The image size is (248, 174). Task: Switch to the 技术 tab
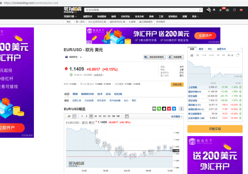pyautogui.click(x=100, y=94)
